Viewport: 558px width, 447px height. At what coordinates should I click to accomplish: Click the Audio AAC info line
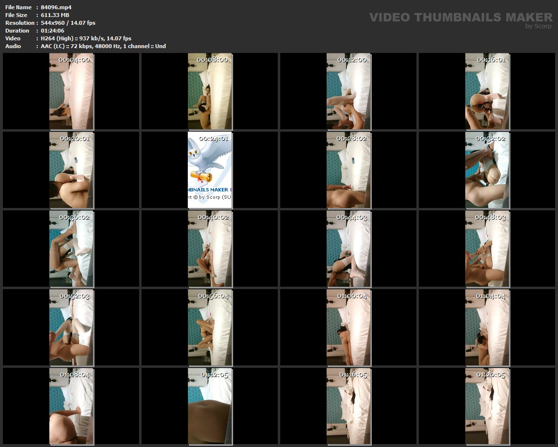103,46
